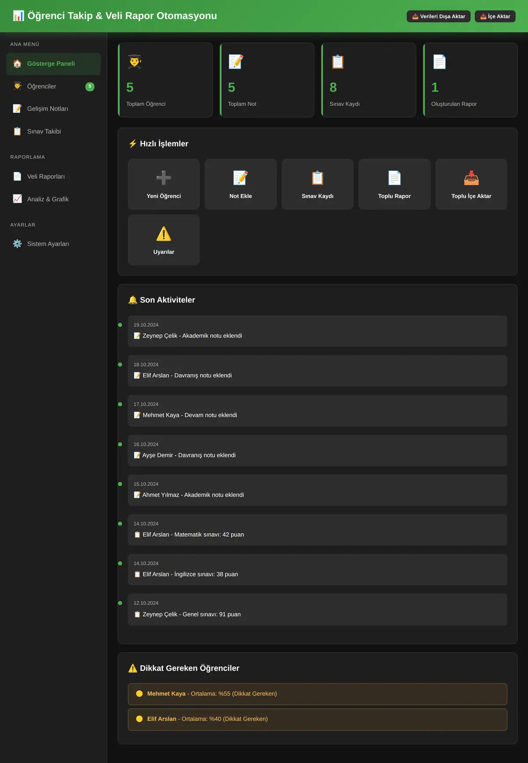Screen dimensions: 528x763
Task: Click the warning triangle icon of Uyarılar
Action: tap(164, 234)
